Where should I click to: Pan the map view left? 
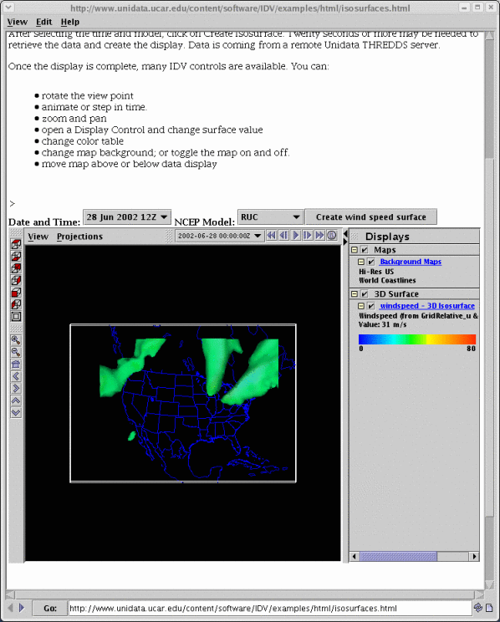click(x=16, y=376)
